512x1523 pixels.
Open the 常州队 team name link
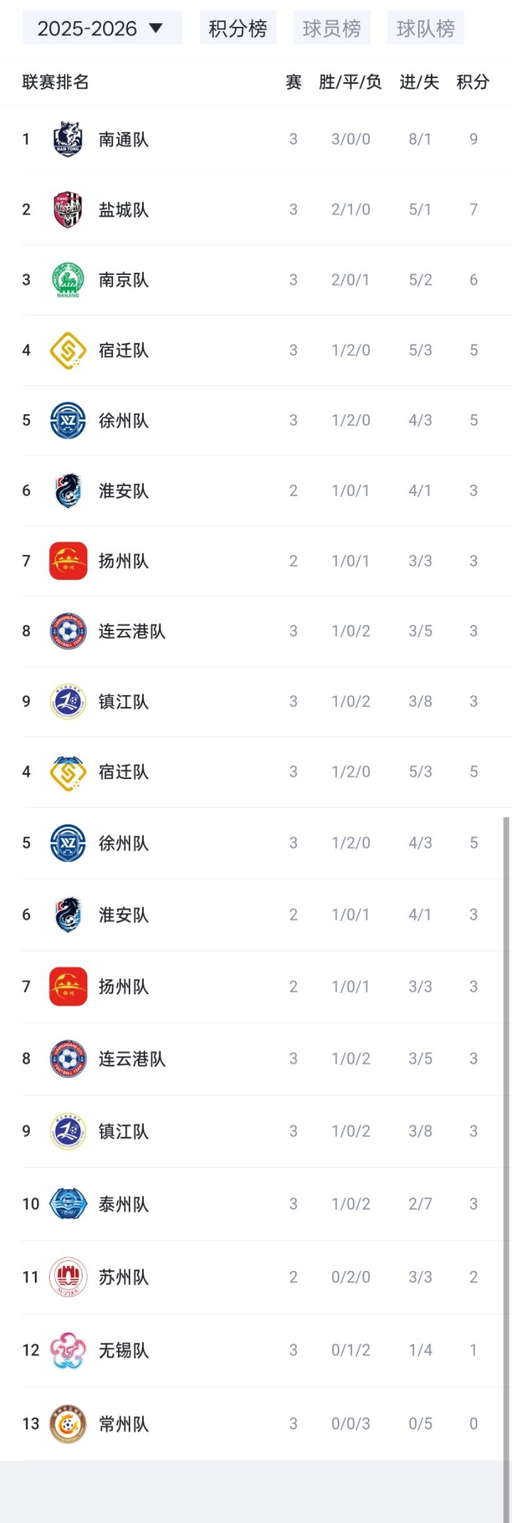click(124, 1424)
